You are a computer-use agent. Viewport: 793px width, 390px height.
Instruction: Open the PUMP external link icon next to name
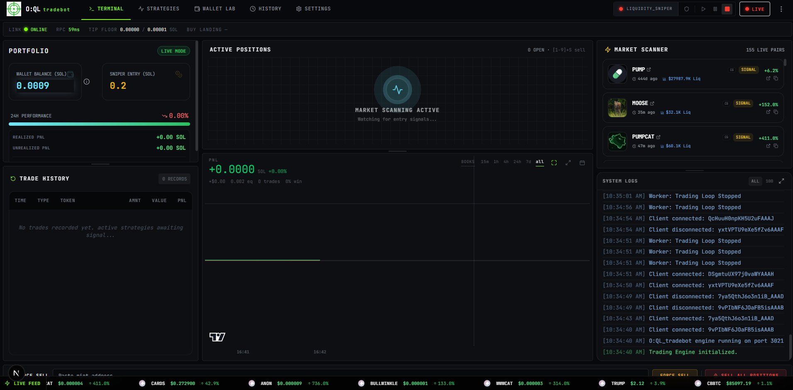tap(649, 70)
